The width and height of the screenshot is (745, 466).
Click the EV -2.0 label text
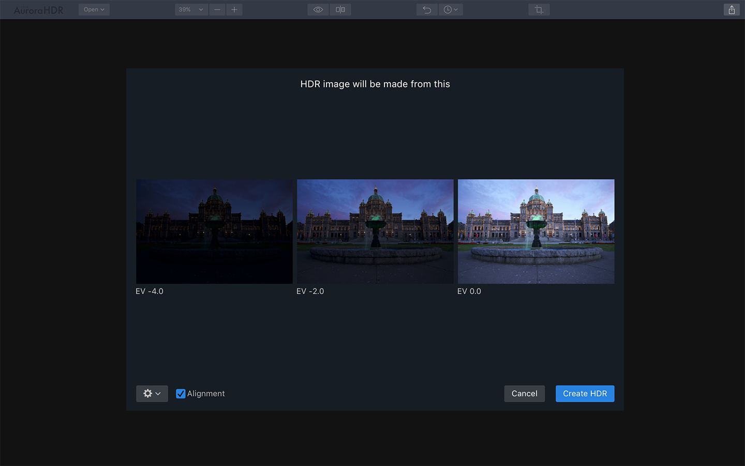click(x=310, y=292)
